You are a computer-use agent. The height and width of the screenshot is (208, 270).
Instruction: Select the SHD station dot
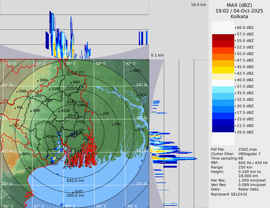point(73,192)
